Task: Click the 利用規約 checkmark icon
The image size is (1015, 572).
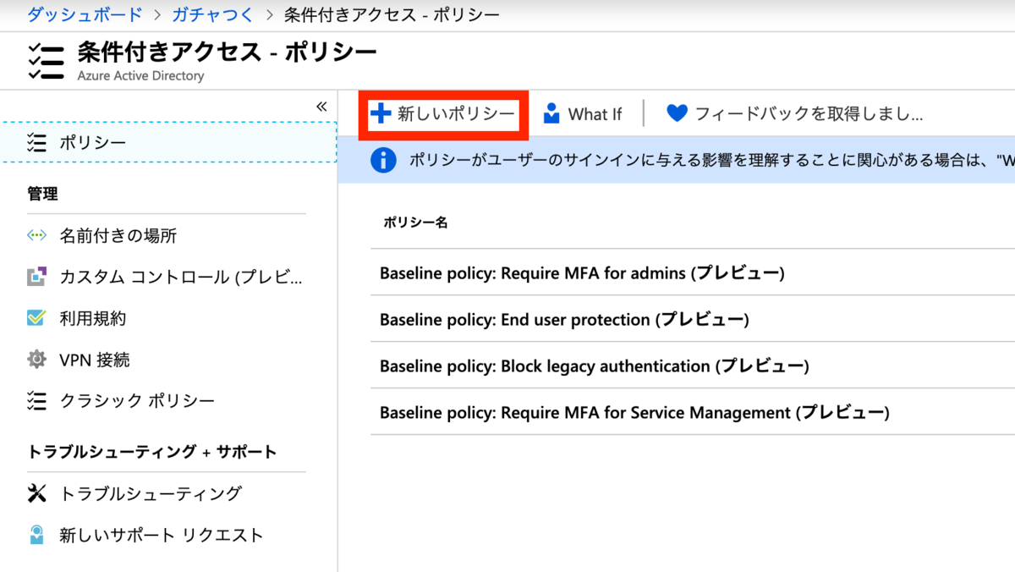Action: coord(36,318)
